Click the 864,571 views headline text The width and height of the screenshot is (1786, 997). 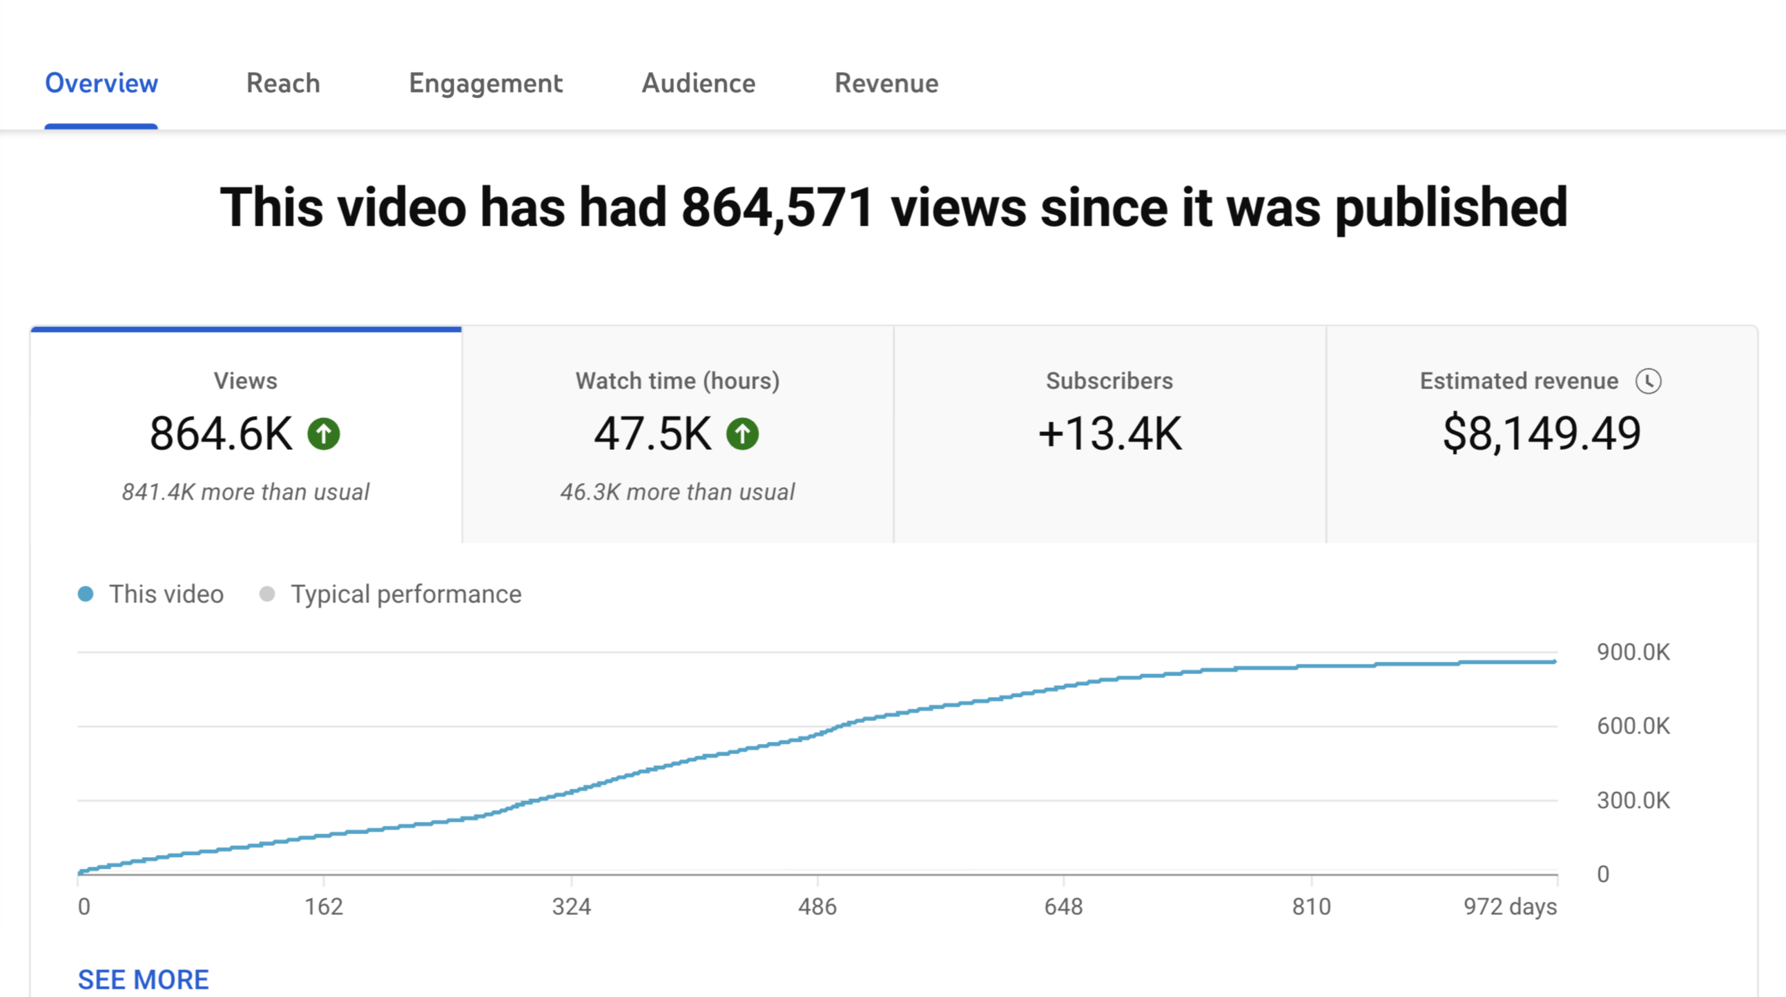(x=893, y=208)
